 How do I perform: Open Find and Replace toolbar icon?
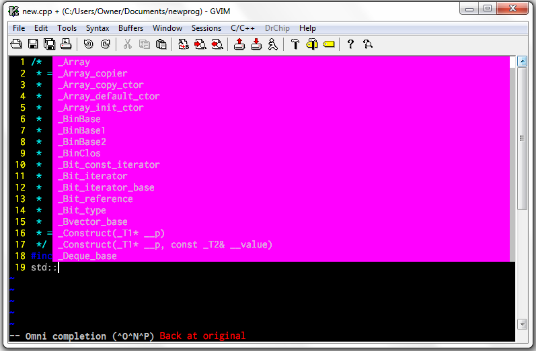pyautogui.click(x=184, y=44)
